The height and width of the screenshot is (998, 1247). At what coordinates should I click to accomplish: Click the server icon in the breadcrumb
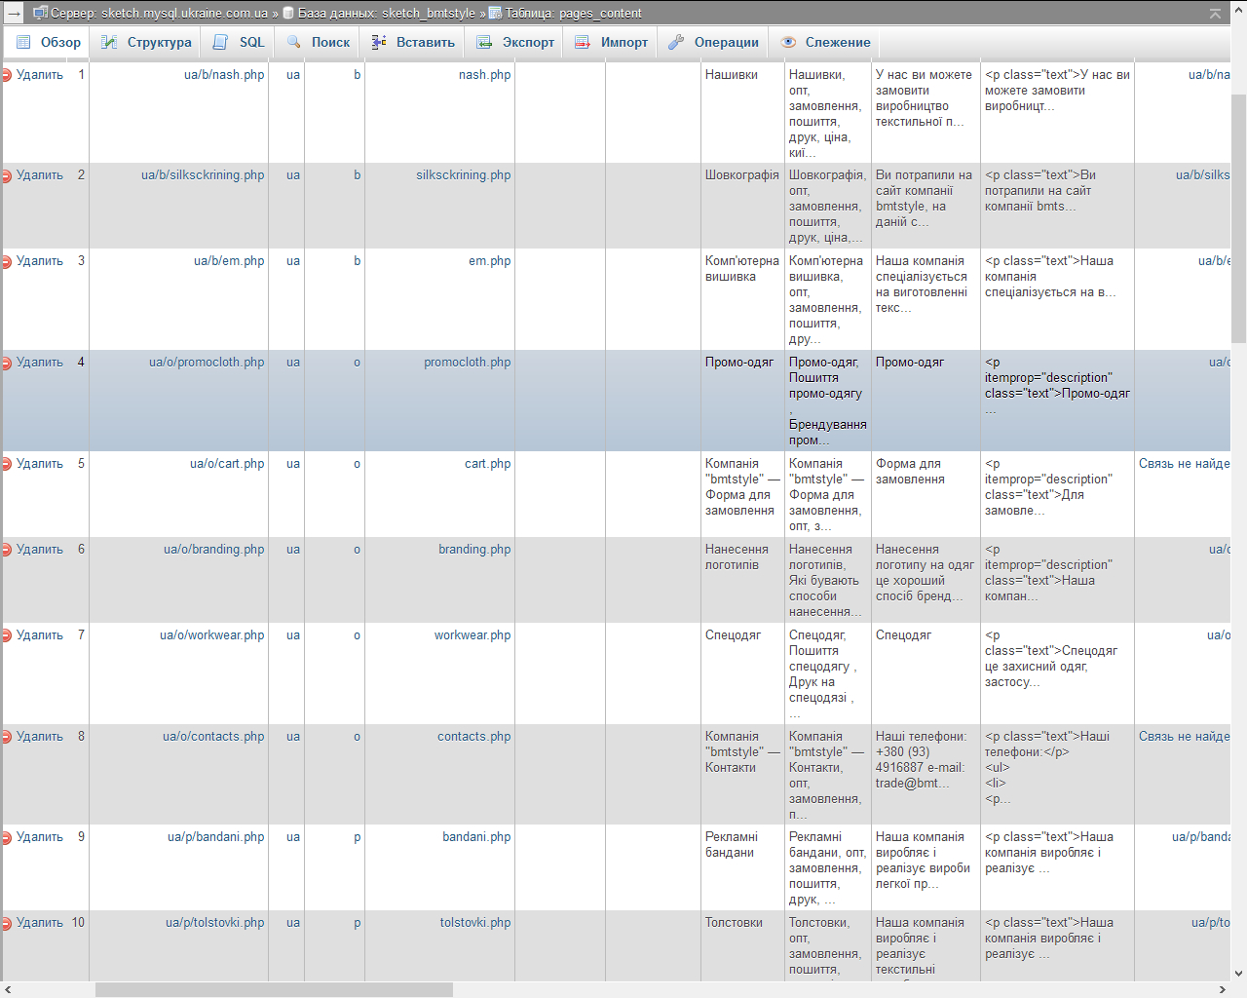(x=41, y=14)
